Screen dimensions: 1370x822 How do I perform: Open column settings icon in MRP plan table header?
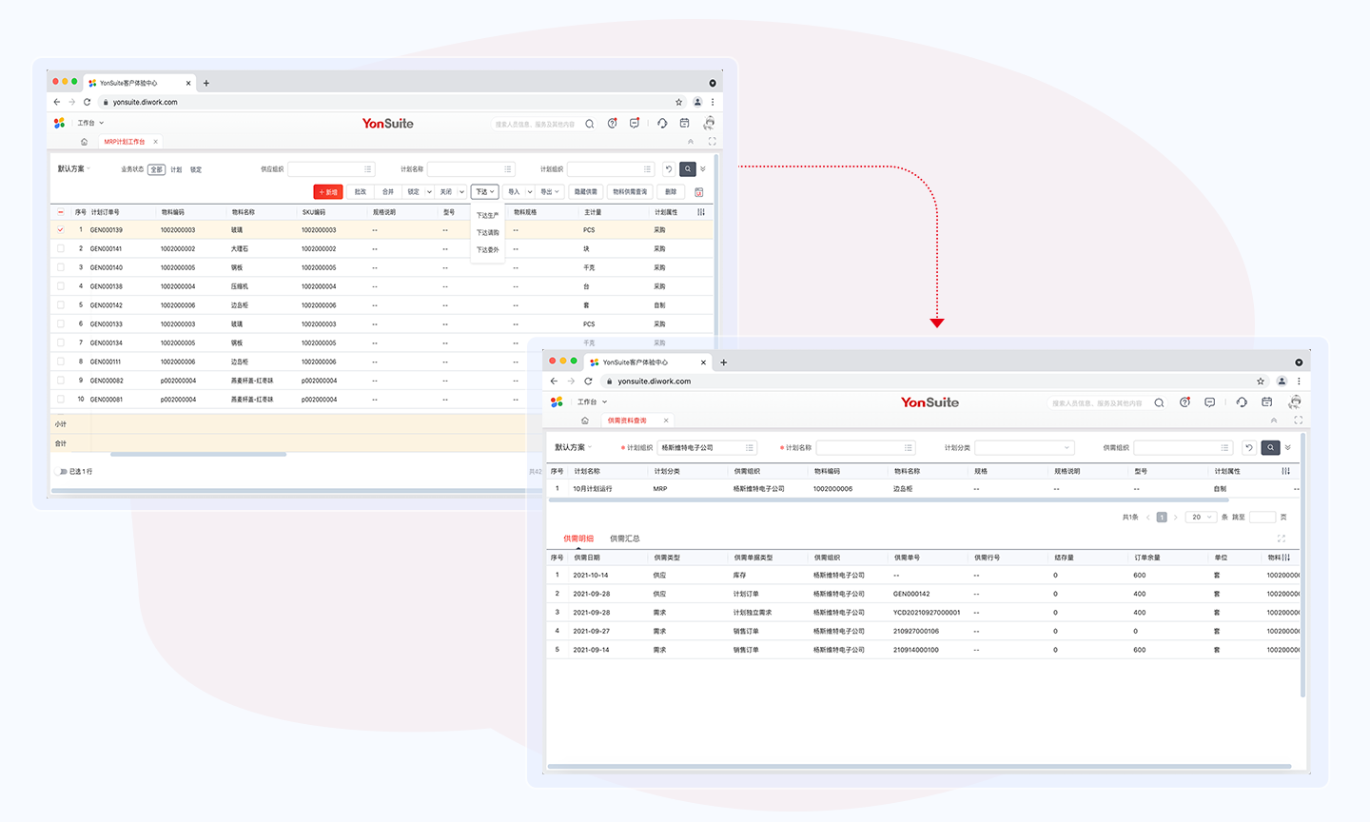(x=701, y=212)
